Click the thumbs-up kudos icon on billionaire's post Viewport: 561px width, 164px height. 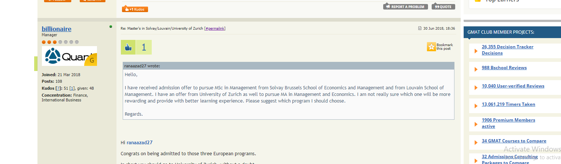click(x=128, y=47)
